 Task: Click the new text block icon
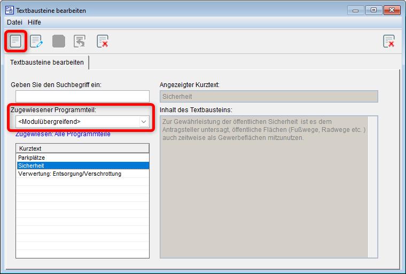[x=15, y=41]
